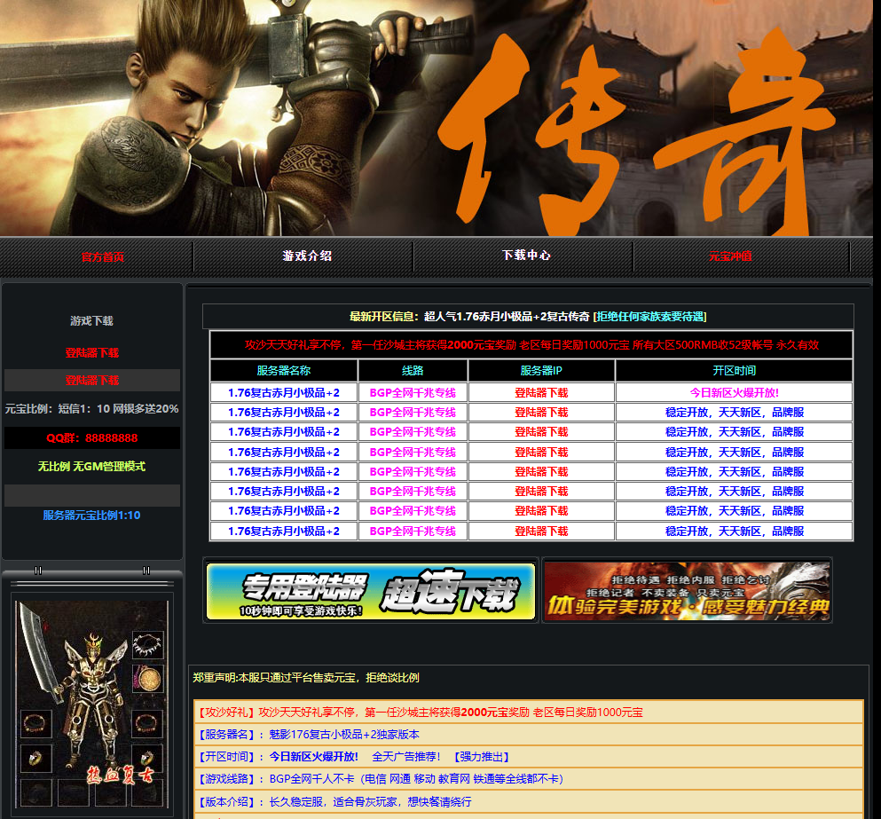The image size is (881, 819).
Task: Select the left ring equipment slot
Action: click(36, 758)
